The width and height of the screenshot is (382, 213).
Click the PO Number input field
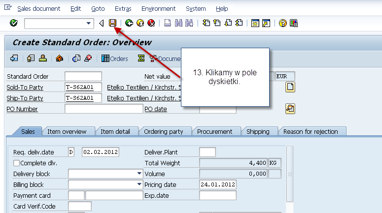104,109
